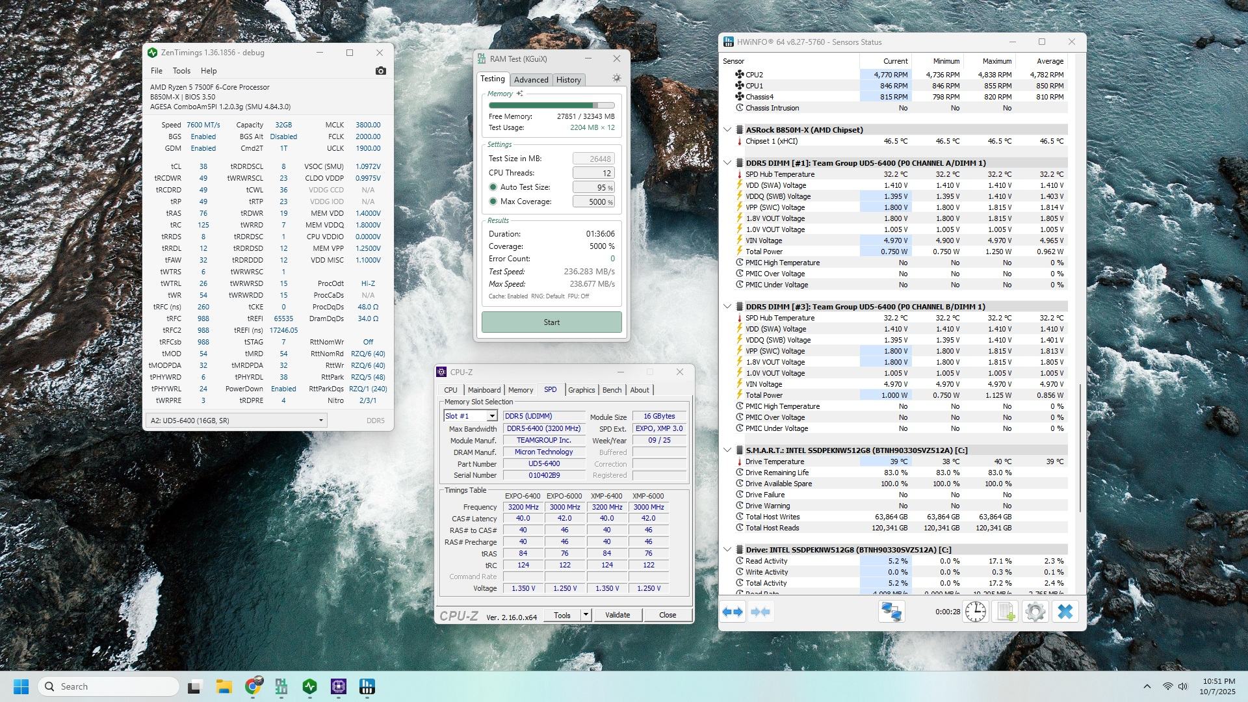This screenshot has width=1248, height=702.
Task: Open the A2: UD5-6400 module dropdown
Action: click(x=320, y=421)
